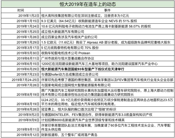
Task: Select date cell 2019年6月11日
Action: click(21, 59)
